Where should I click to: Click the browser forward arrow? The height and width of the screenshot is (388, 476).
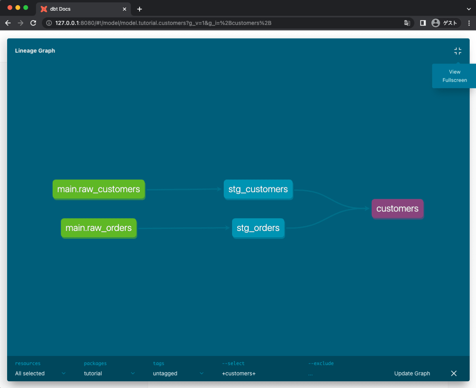21,23
